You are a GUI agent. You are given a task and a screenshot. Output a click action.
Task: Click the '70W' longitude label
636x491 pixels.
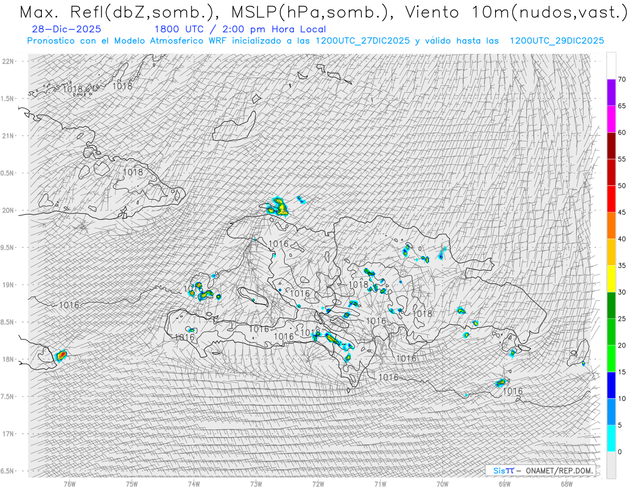(x=443, y=484)
